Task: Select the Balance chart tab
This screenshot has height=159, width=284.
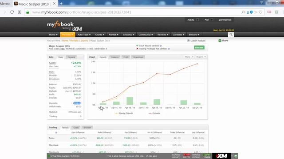Action: (114, 57)
